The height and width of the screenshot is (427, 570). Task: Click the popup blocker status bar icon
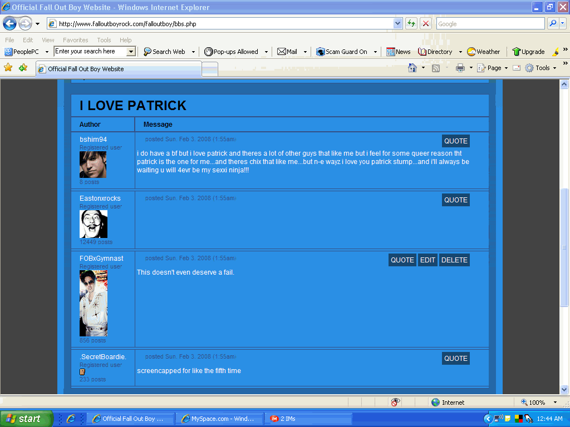pos(395,402)
